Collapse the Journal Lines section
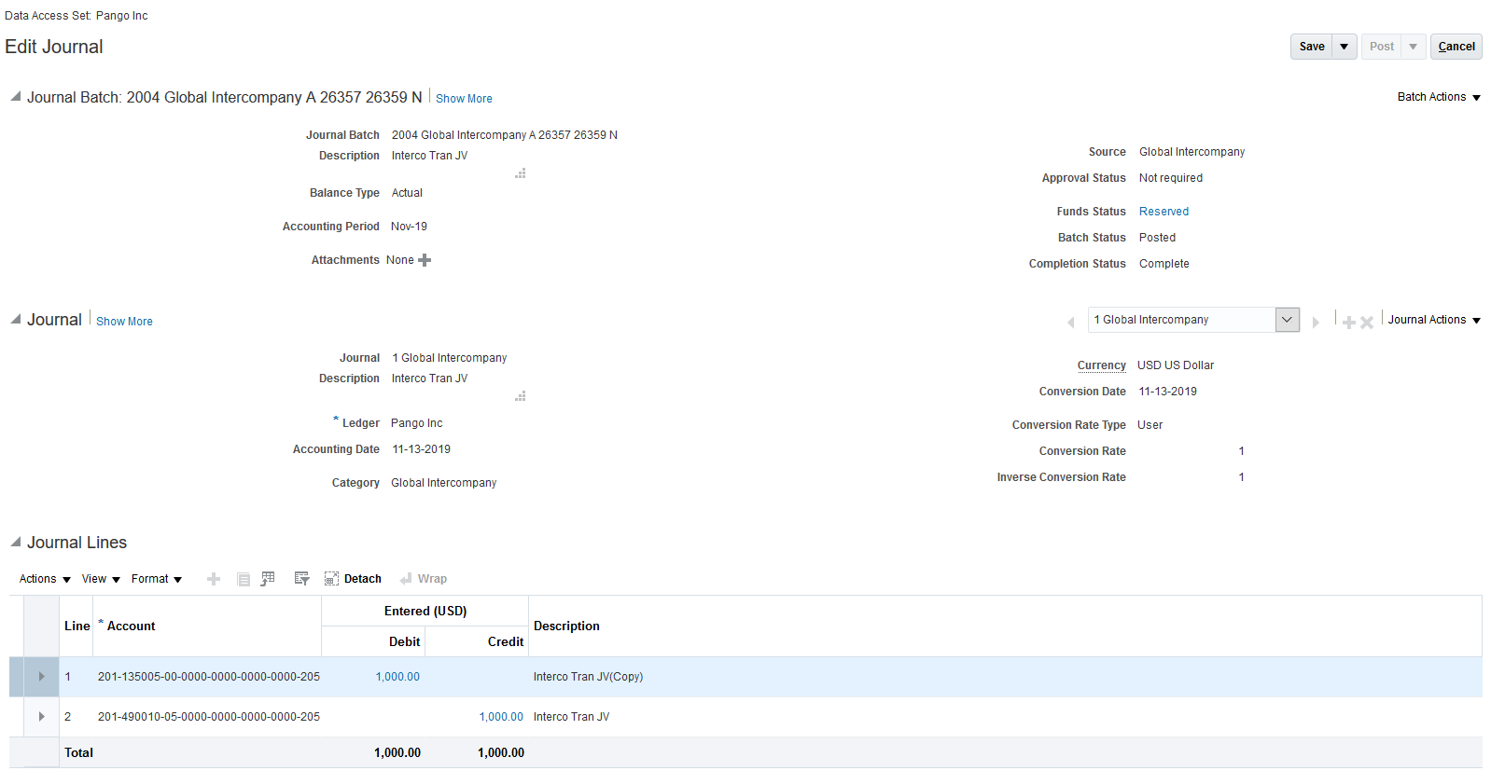The height and width of the screenshot is (771, 1491). coord(16,542)
